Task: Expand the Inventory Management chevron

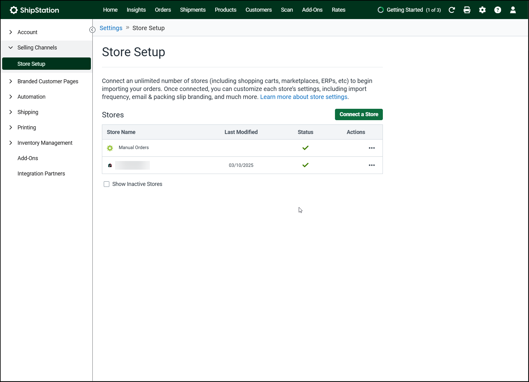Action: click(11, 143)
